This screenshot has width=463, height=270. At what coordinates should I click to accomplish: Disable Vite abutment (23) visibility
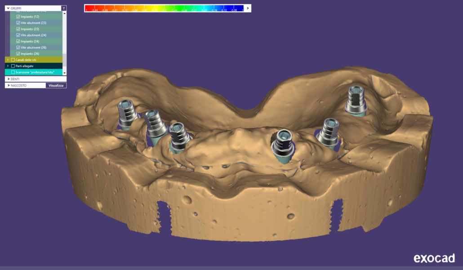(18, 23)
